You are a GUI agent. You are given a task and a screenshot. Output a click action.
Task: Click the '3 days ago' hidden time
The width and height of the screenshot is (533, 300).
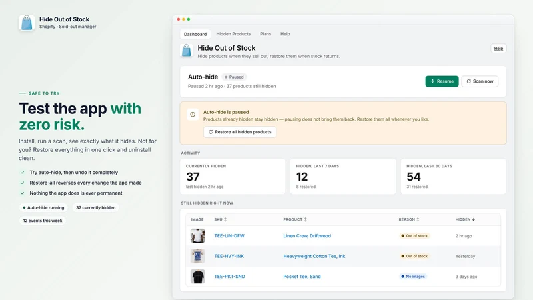click(466, 277)
